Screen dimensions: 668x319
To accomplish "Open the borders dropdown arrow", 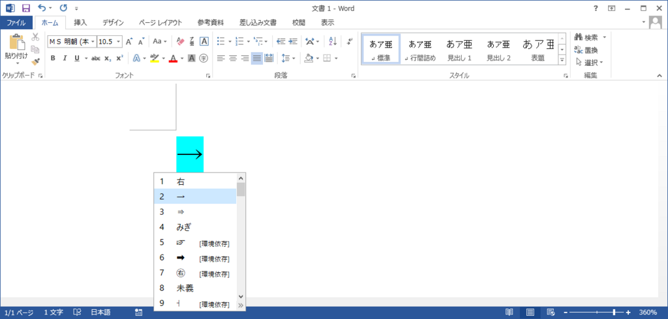I will click(x=336, y=59).
